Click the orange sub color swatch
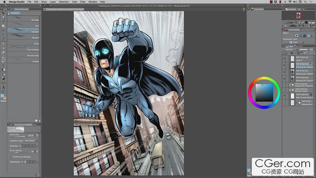The width and height of the screenshot is (316, 178). pos(5,98)
